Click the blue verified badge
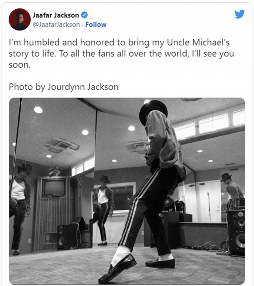The image size is (254, 286). click(85, 15)
